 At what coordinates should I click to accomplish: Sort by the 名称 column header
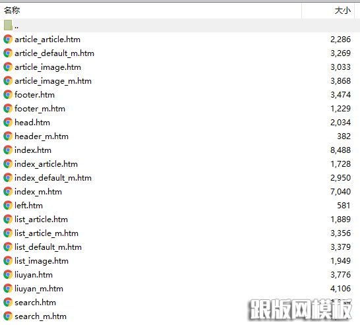tap(12, 11)
